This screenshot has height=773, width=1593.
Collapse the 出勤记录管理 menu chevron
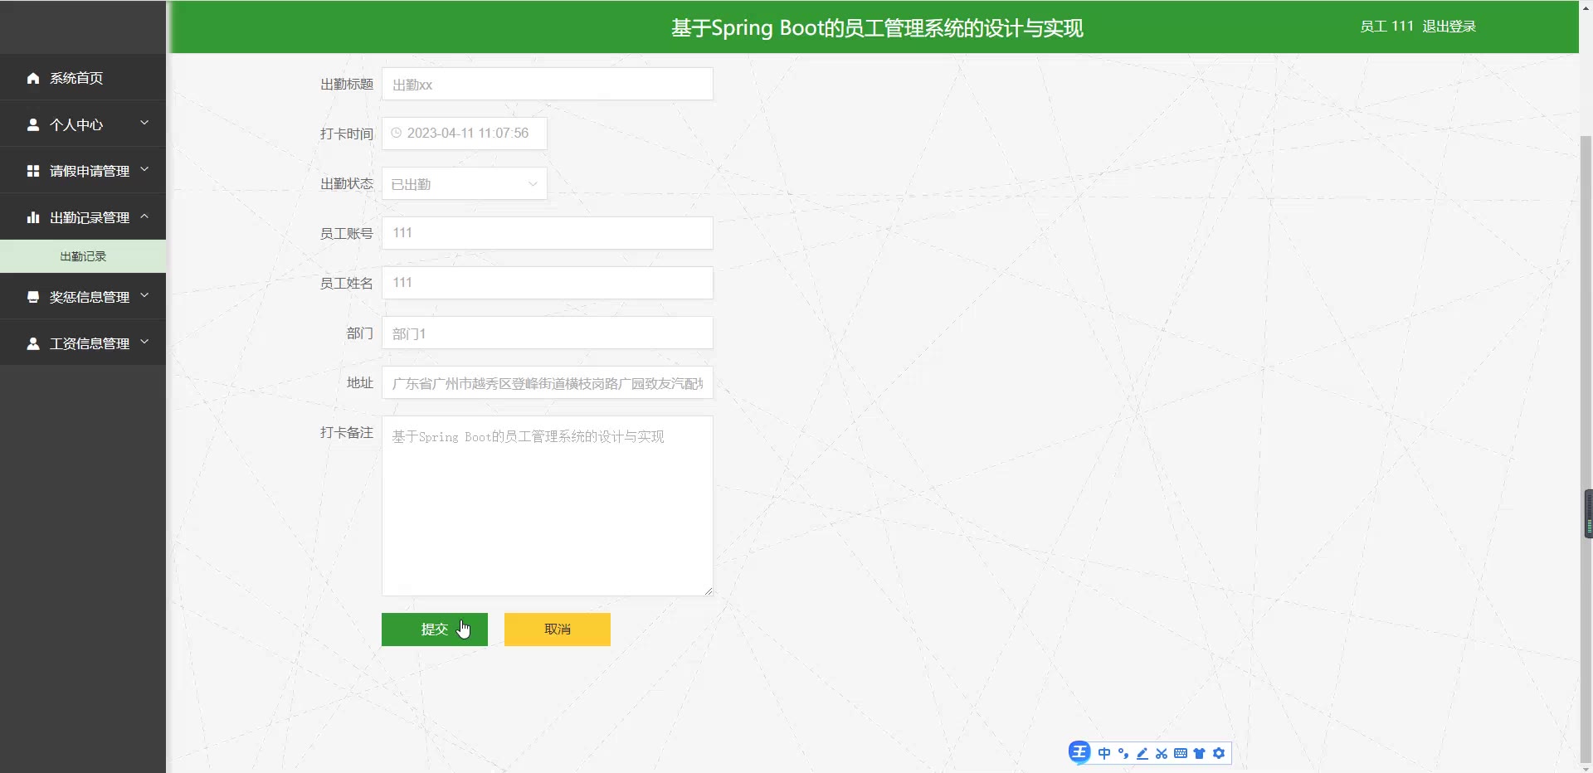tap(144, 216)
